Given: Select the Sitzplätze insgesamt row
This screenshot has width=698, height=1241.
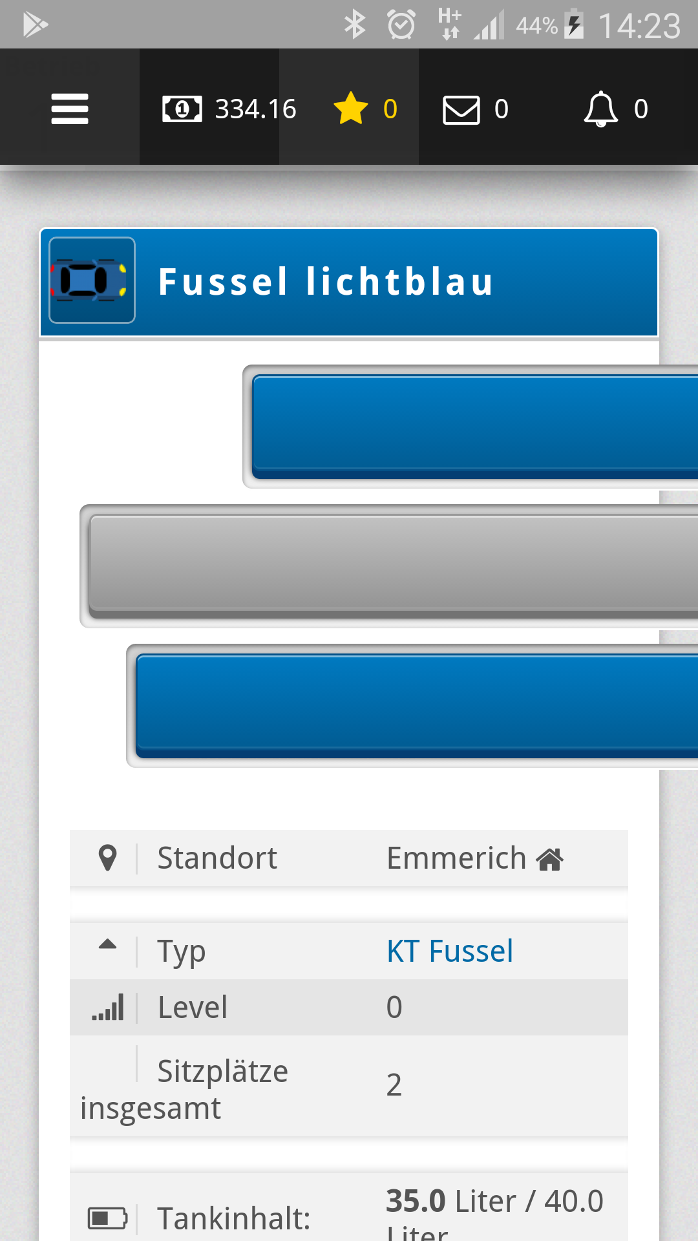Looking at the screenshot, I should (x=349, y=1087).
